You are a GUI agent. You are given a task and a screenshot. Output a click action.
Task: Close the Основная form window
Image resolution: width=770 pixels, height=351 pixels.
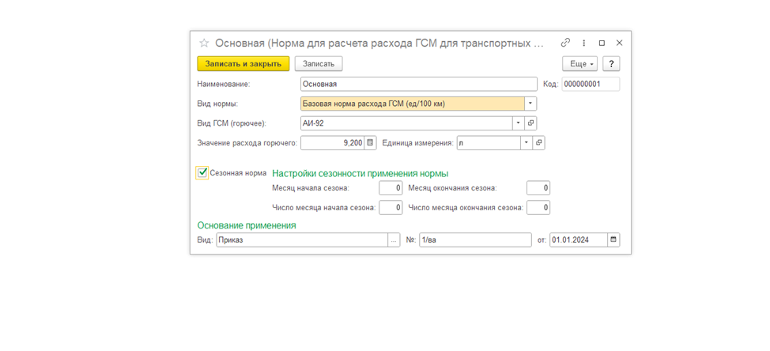tap(619, 43)
